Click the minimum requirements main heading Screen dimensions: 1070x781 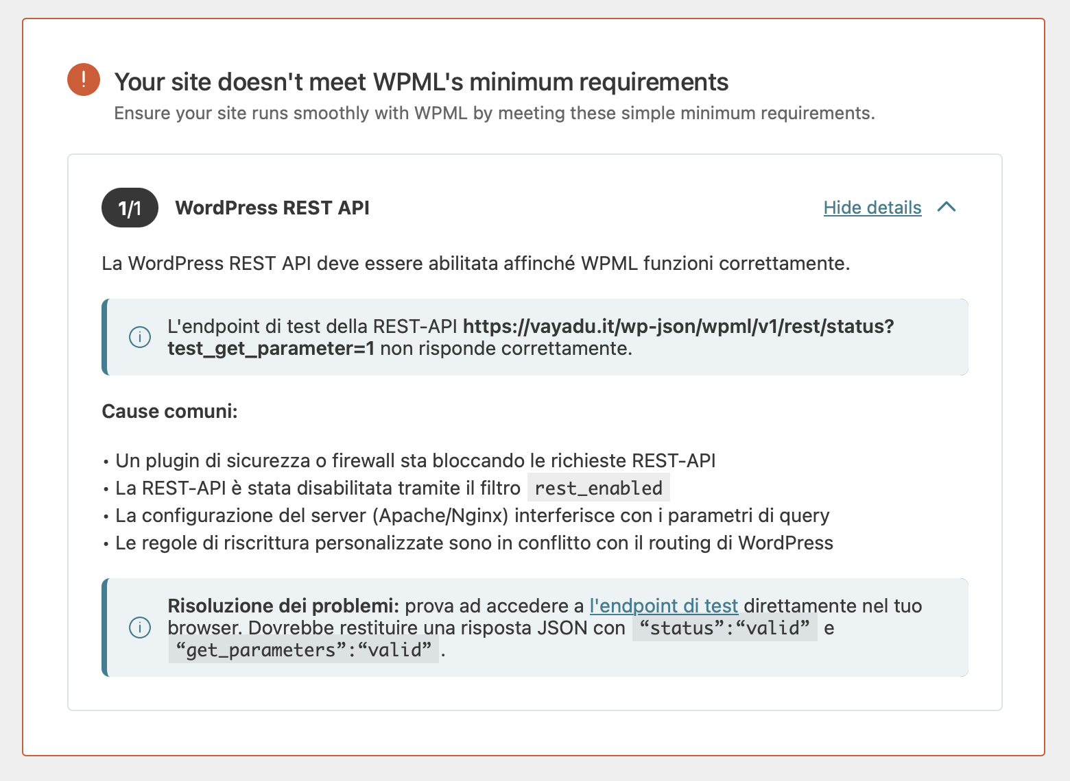coord(421,82)
